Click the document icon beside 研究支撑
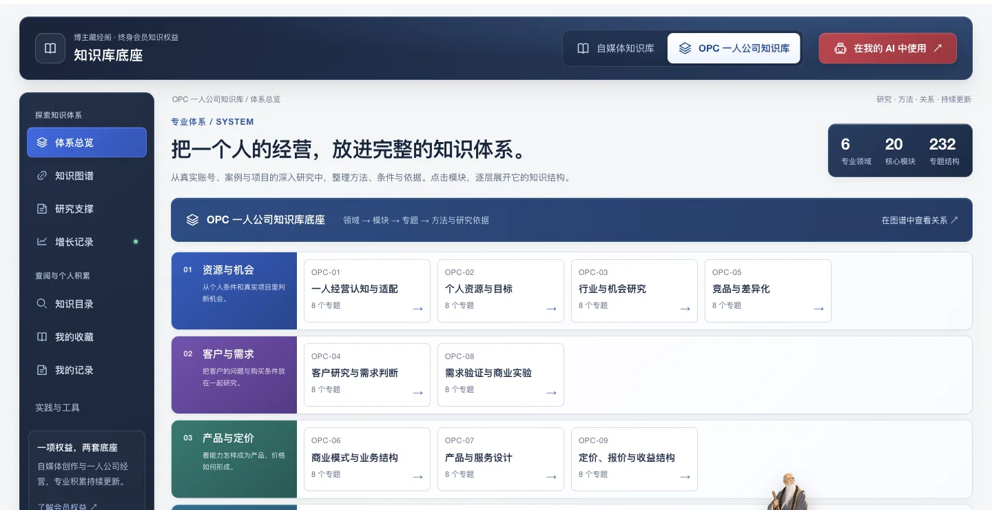 [x=42, y=209]
